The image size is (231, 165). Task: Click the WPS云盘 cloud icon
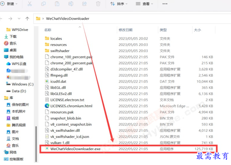8,64
